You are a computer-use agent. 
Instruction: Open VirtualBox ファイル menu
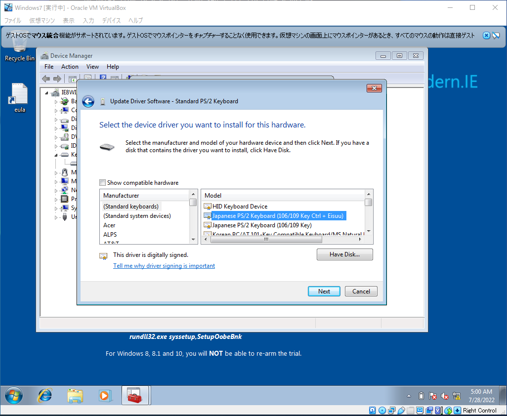(x=13, y=21)
